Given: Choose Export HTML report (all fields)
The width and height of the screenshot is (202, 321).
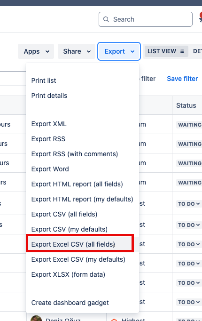Looking at the screenshot, I should (83, 184).
